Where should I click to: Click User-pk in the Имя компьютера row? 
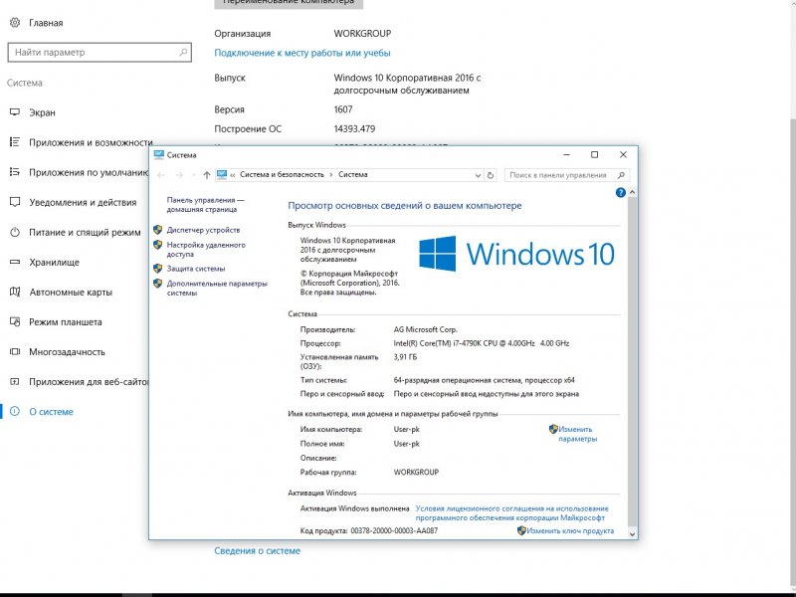407,429
